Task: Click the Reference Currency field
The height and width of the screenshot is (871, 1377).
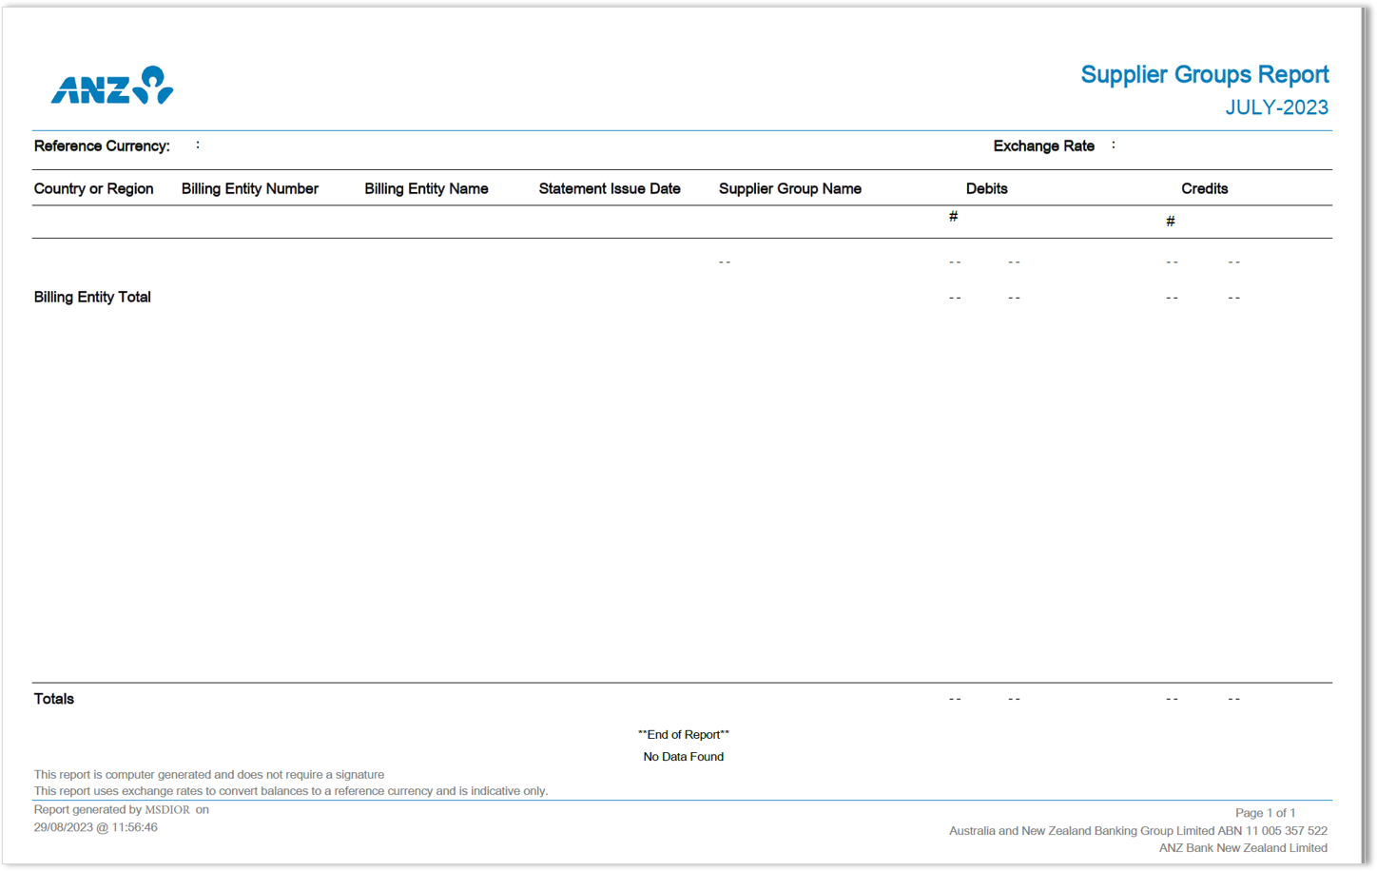Action: (x=102, y=145)
